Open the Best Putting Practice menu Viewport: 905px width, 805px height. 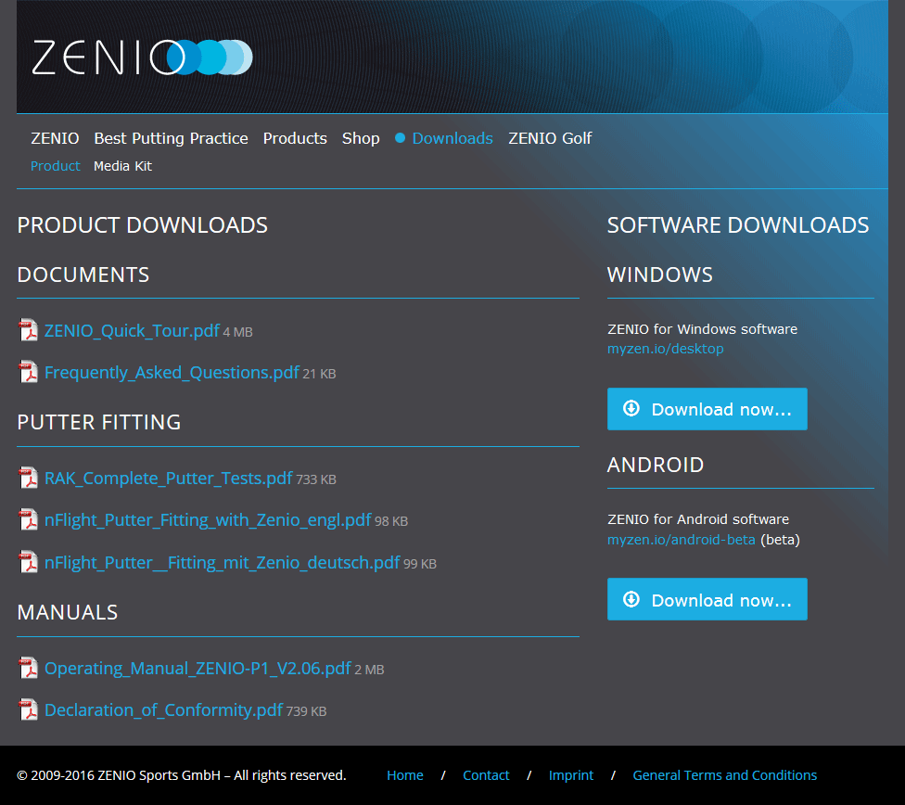click(x=171, y=138)
